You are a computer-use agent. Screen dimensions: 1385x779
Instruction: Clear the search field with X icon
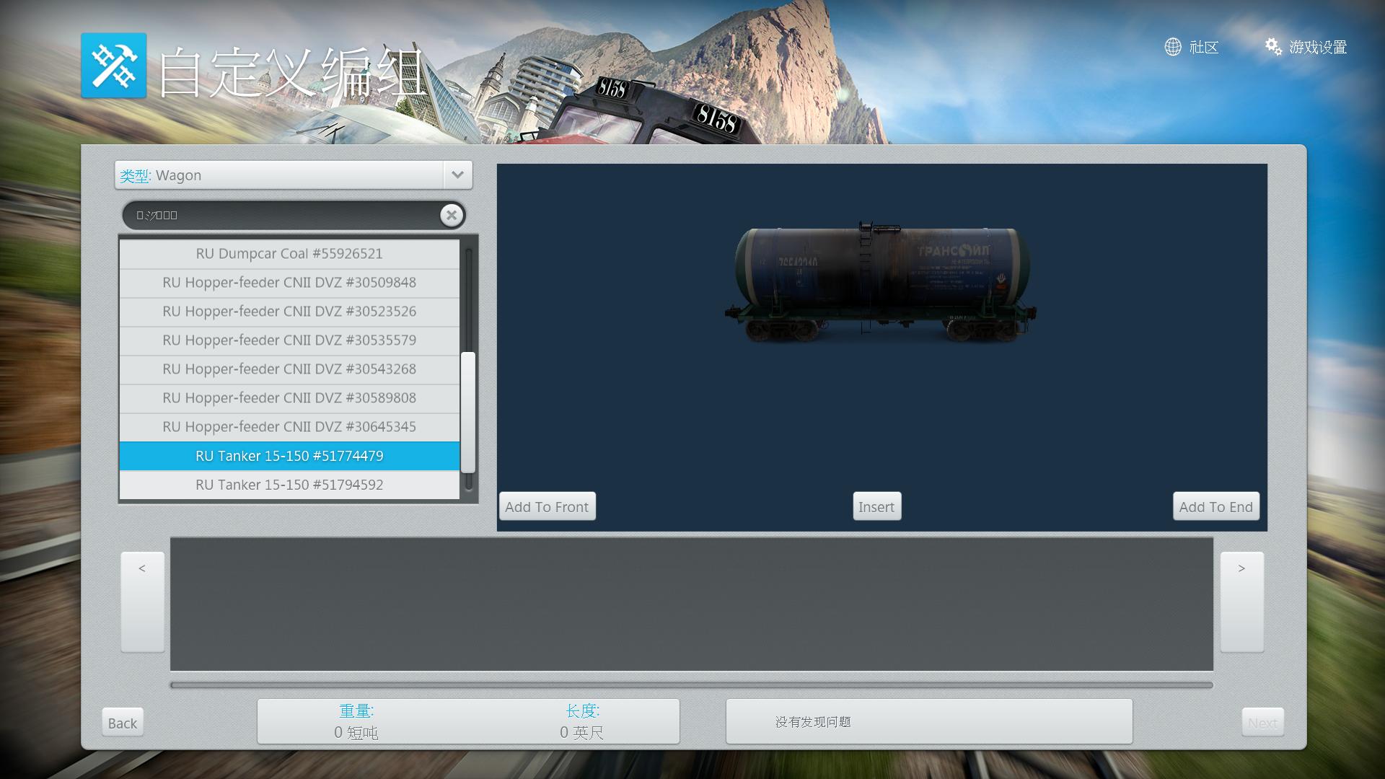(x=452, y=215)
